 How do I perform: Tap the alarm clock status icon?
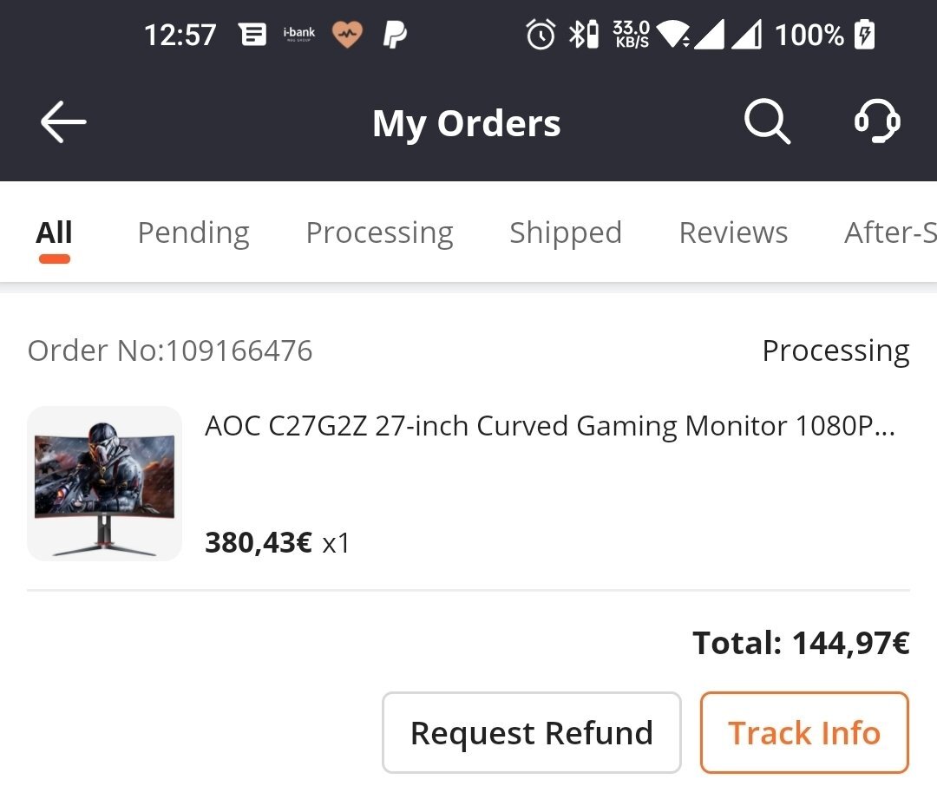[x=541, y=36]
